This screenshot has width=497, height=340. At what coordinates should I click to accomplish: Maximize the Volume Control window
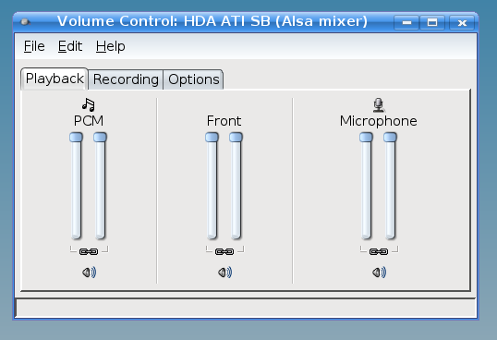click(x=432, y=22)
